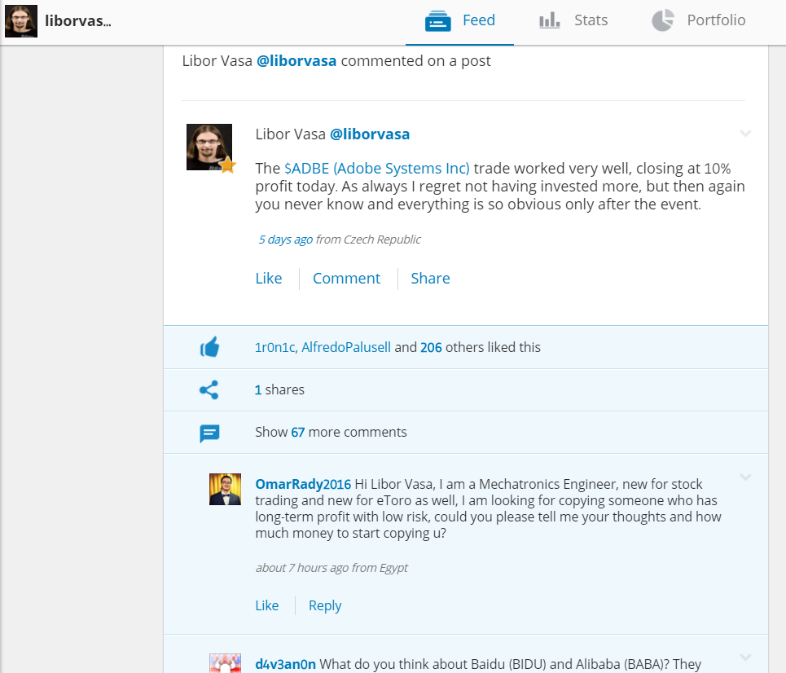Image resolution: width=786 pixels, height=673 pixels.
Task: Click the thumbs-up likes icon
Action: 209,347
